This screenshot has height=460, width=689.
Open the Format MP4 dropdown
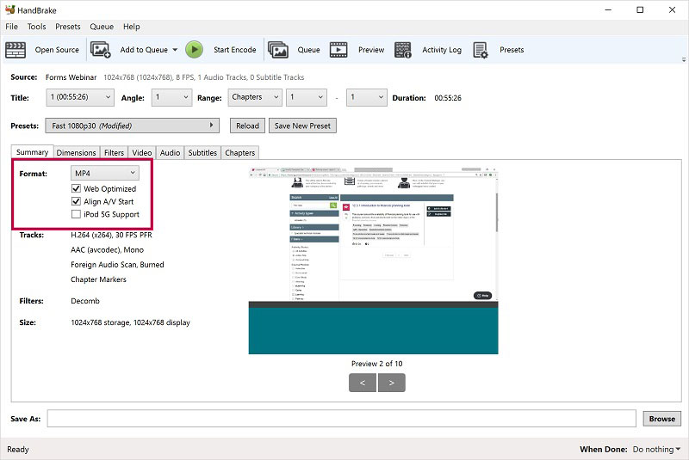tap(104, 174)
